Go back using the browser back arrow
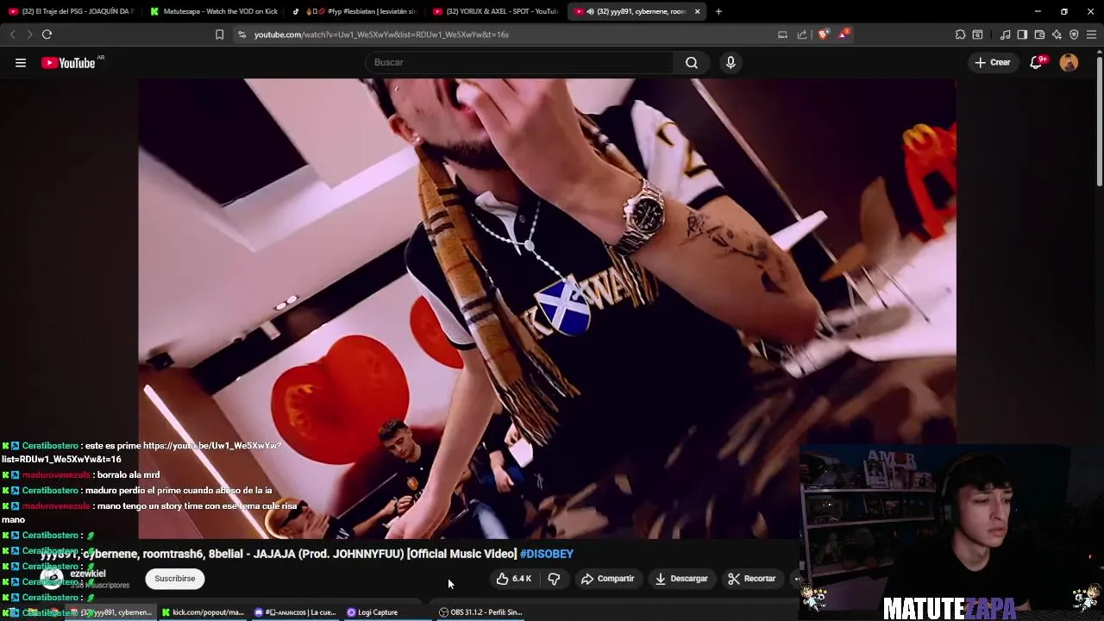This screenshot has height=621, width=1104. (12, 34)
